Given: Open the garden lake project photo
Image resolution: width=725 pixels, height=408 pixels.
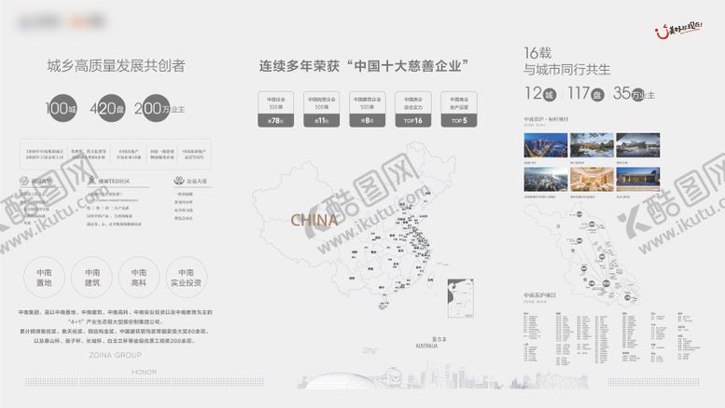Looking at the screenshot, I should [592, 145].
